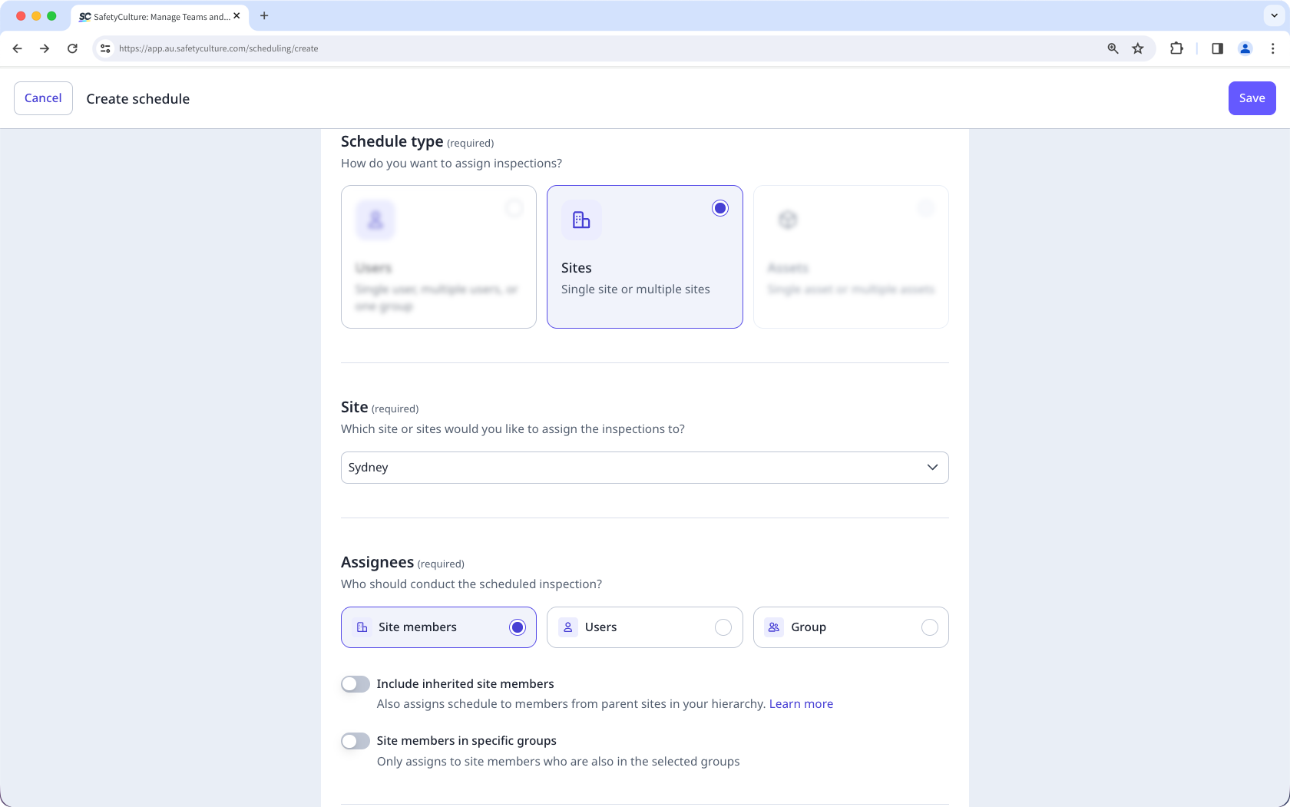Enable Include inherited site members toggle

[356, 684]
